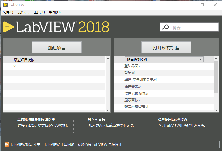This screenshot has width=222, height=151.
Task: Open the 工具(T) menu
Action: coord(39,12)
